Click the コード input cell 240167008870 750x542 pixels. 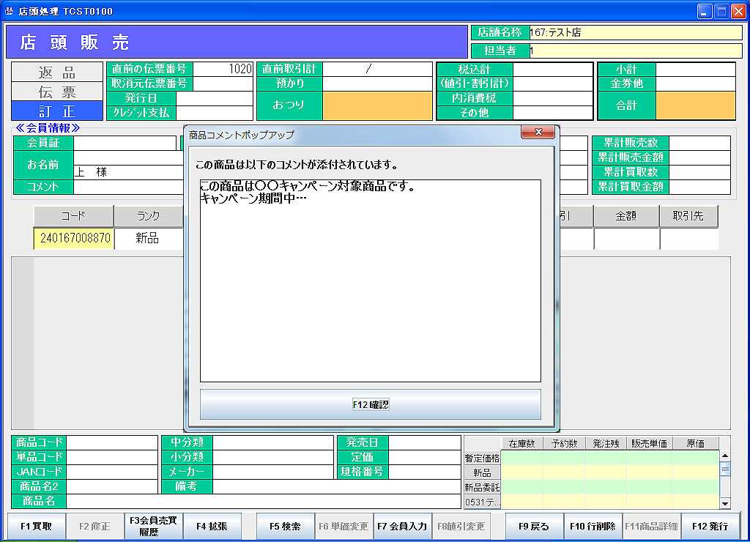pos(74,238)
